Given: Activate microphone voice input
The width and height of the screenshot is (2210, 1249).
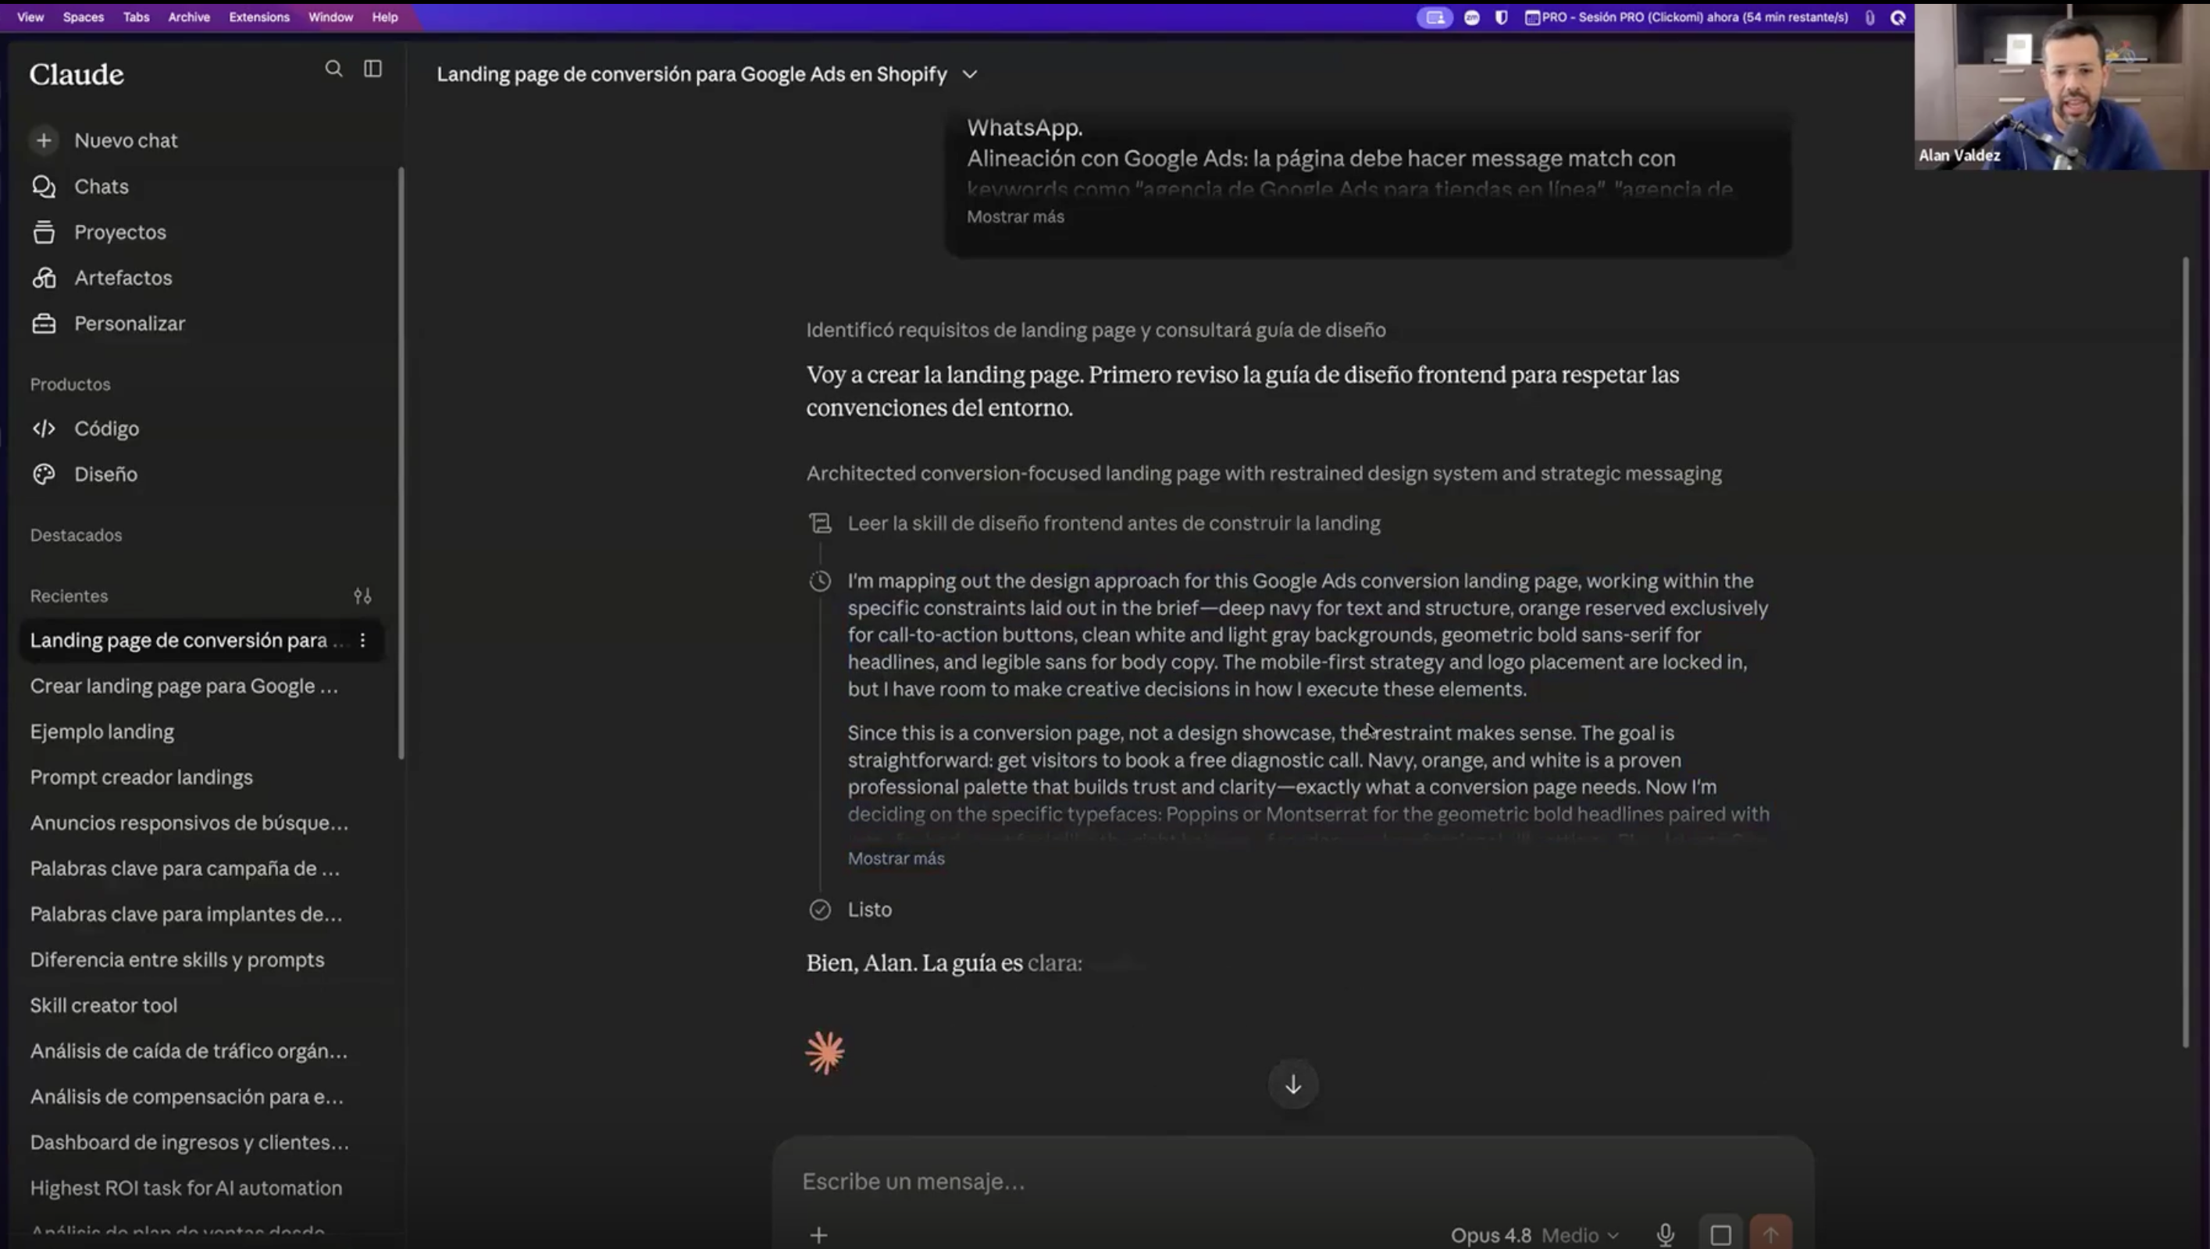Looking at the screenshot, I should (x=1665, y=1235).
